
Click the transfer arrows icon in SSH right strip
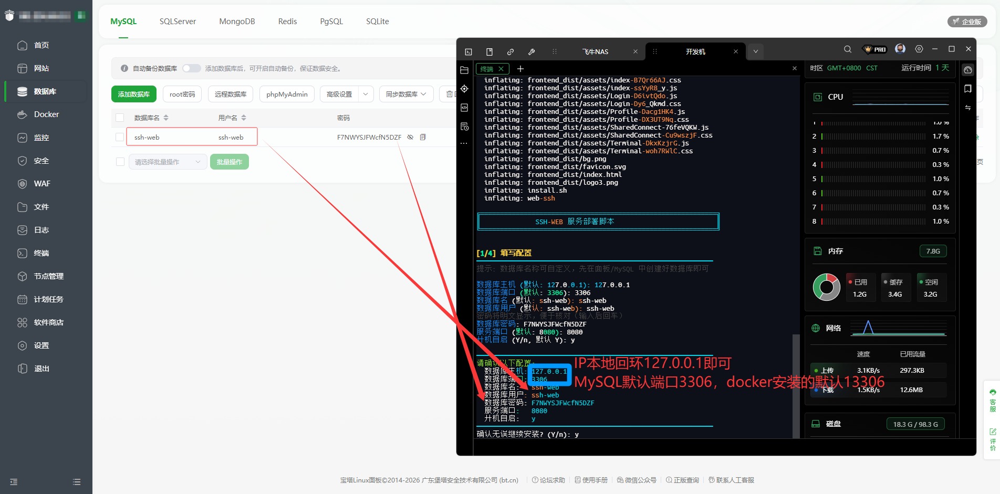(x=968, y=108)
